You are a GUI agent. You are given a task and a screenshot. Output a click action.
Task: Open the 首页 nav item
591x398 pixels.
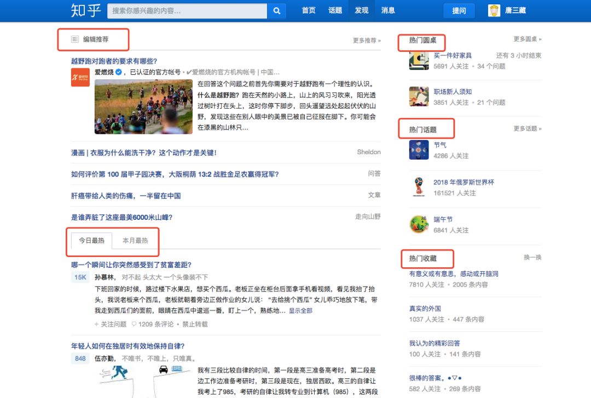[x=309, y=10]
